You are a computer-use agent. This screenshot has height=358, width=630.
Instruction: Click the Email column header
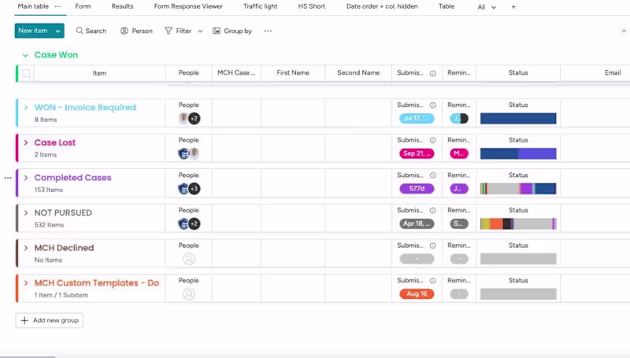point(613,72)
